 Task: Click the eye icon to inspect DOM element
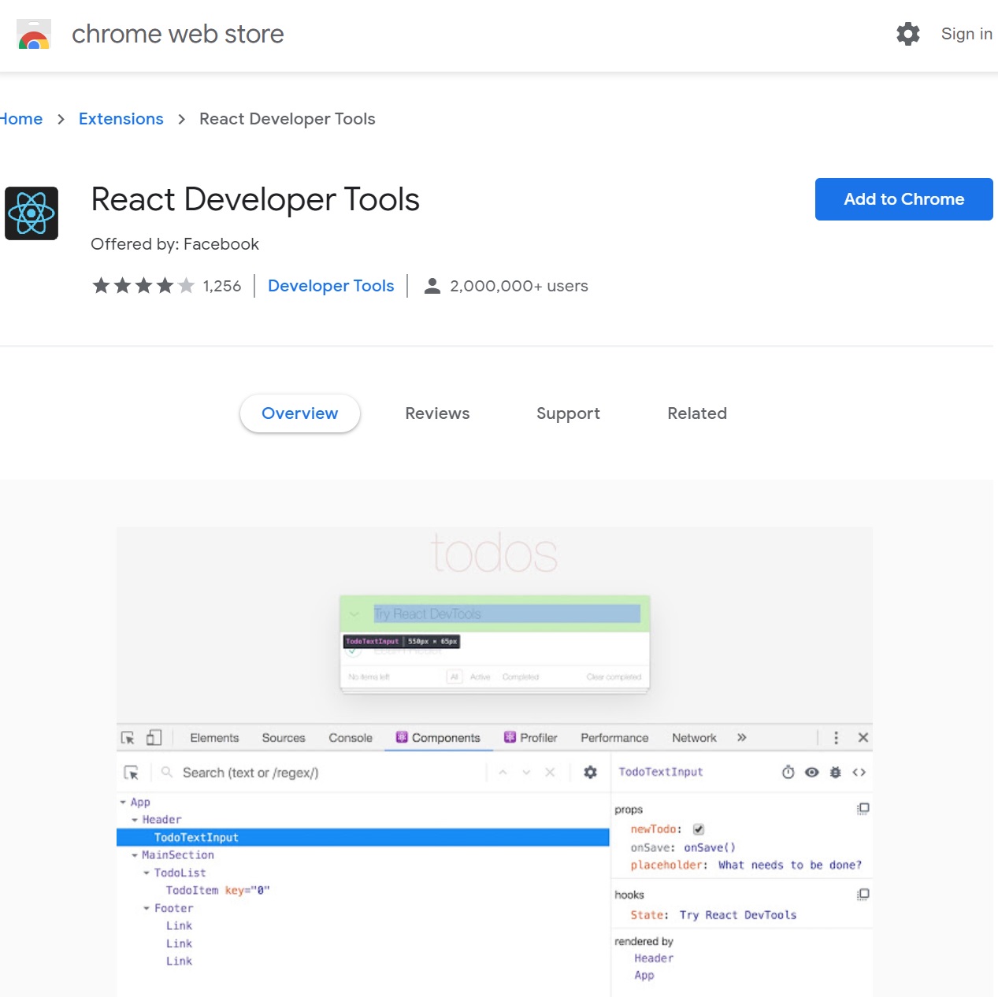coord(812,773)
